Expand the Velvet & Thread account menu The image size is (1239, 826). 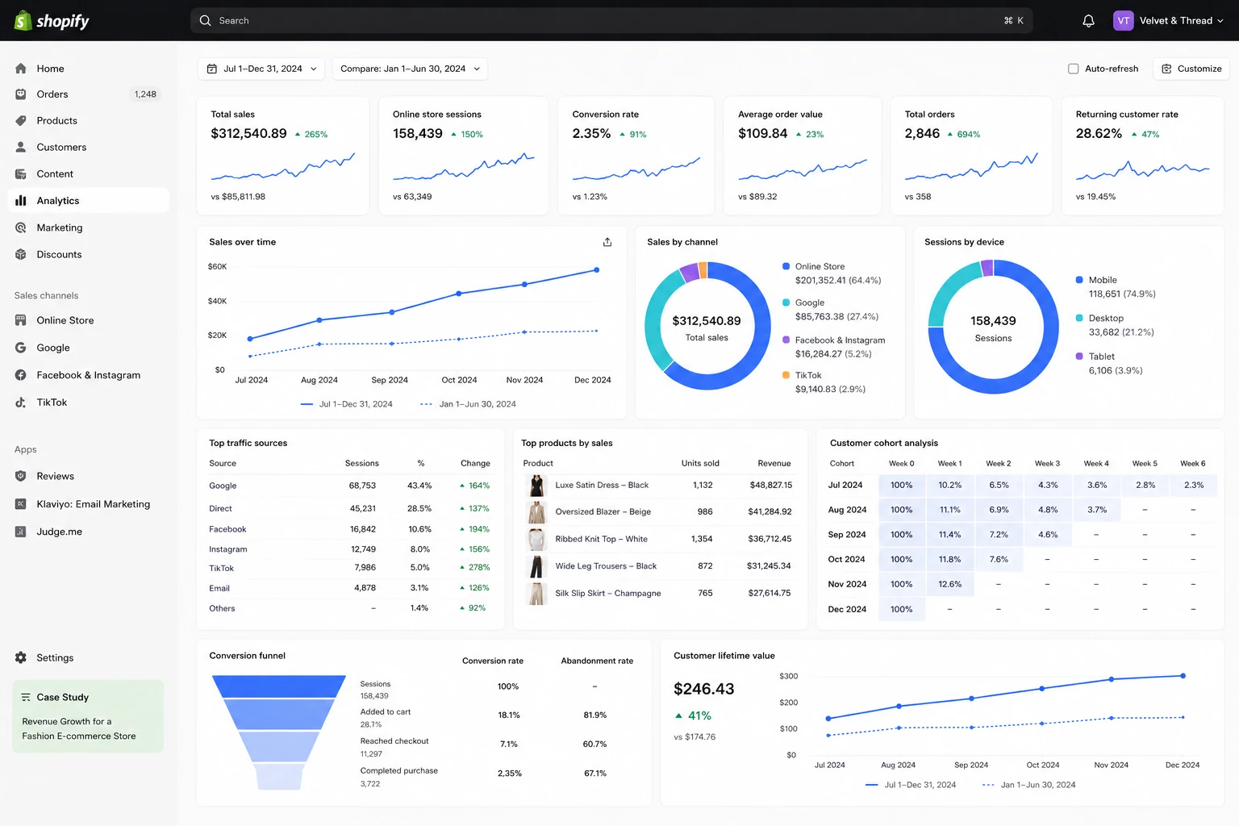point(1169,21)
